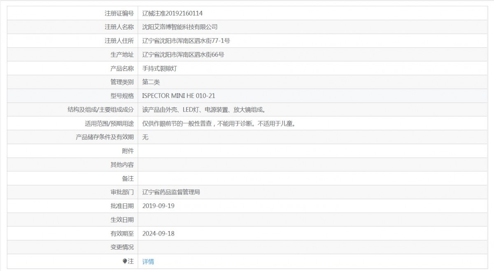Viewport: 494px width, 271px height.
Task: Click the 产品名称 label
Action: [x=122, y=68]
